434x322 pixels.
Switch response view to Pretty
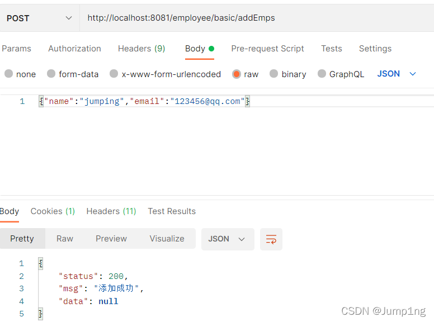pos(22,239)
